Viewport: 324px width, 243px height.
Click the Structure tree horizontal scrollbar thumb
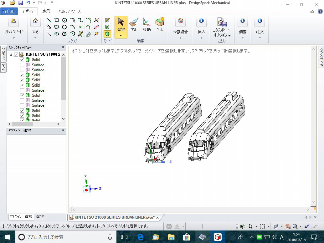[x=23, y=124]
